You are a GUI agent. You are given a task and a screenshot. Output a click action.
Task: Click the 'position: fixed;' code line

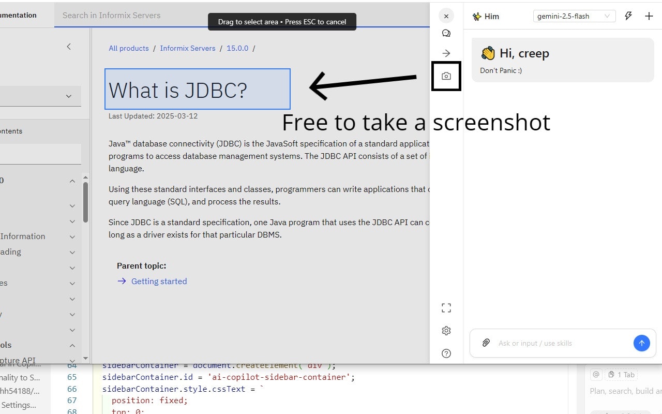149,400
